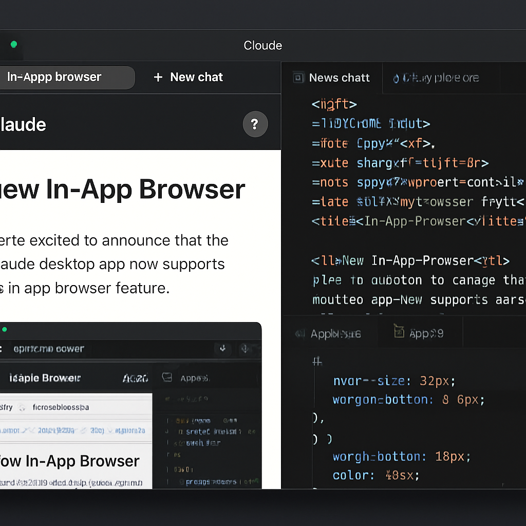Image resolution: width=526 pixels, height=526 pixels.
Task: Click the 'ow In-App Browser' heading in embedded screenshot
Action: coord(69,461)
